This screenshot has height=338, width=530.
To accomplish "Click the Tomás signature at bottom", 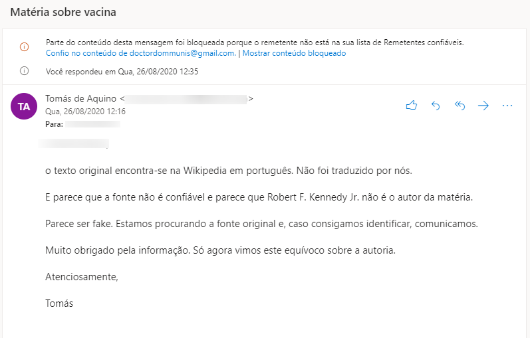I will tap(59, 303).
